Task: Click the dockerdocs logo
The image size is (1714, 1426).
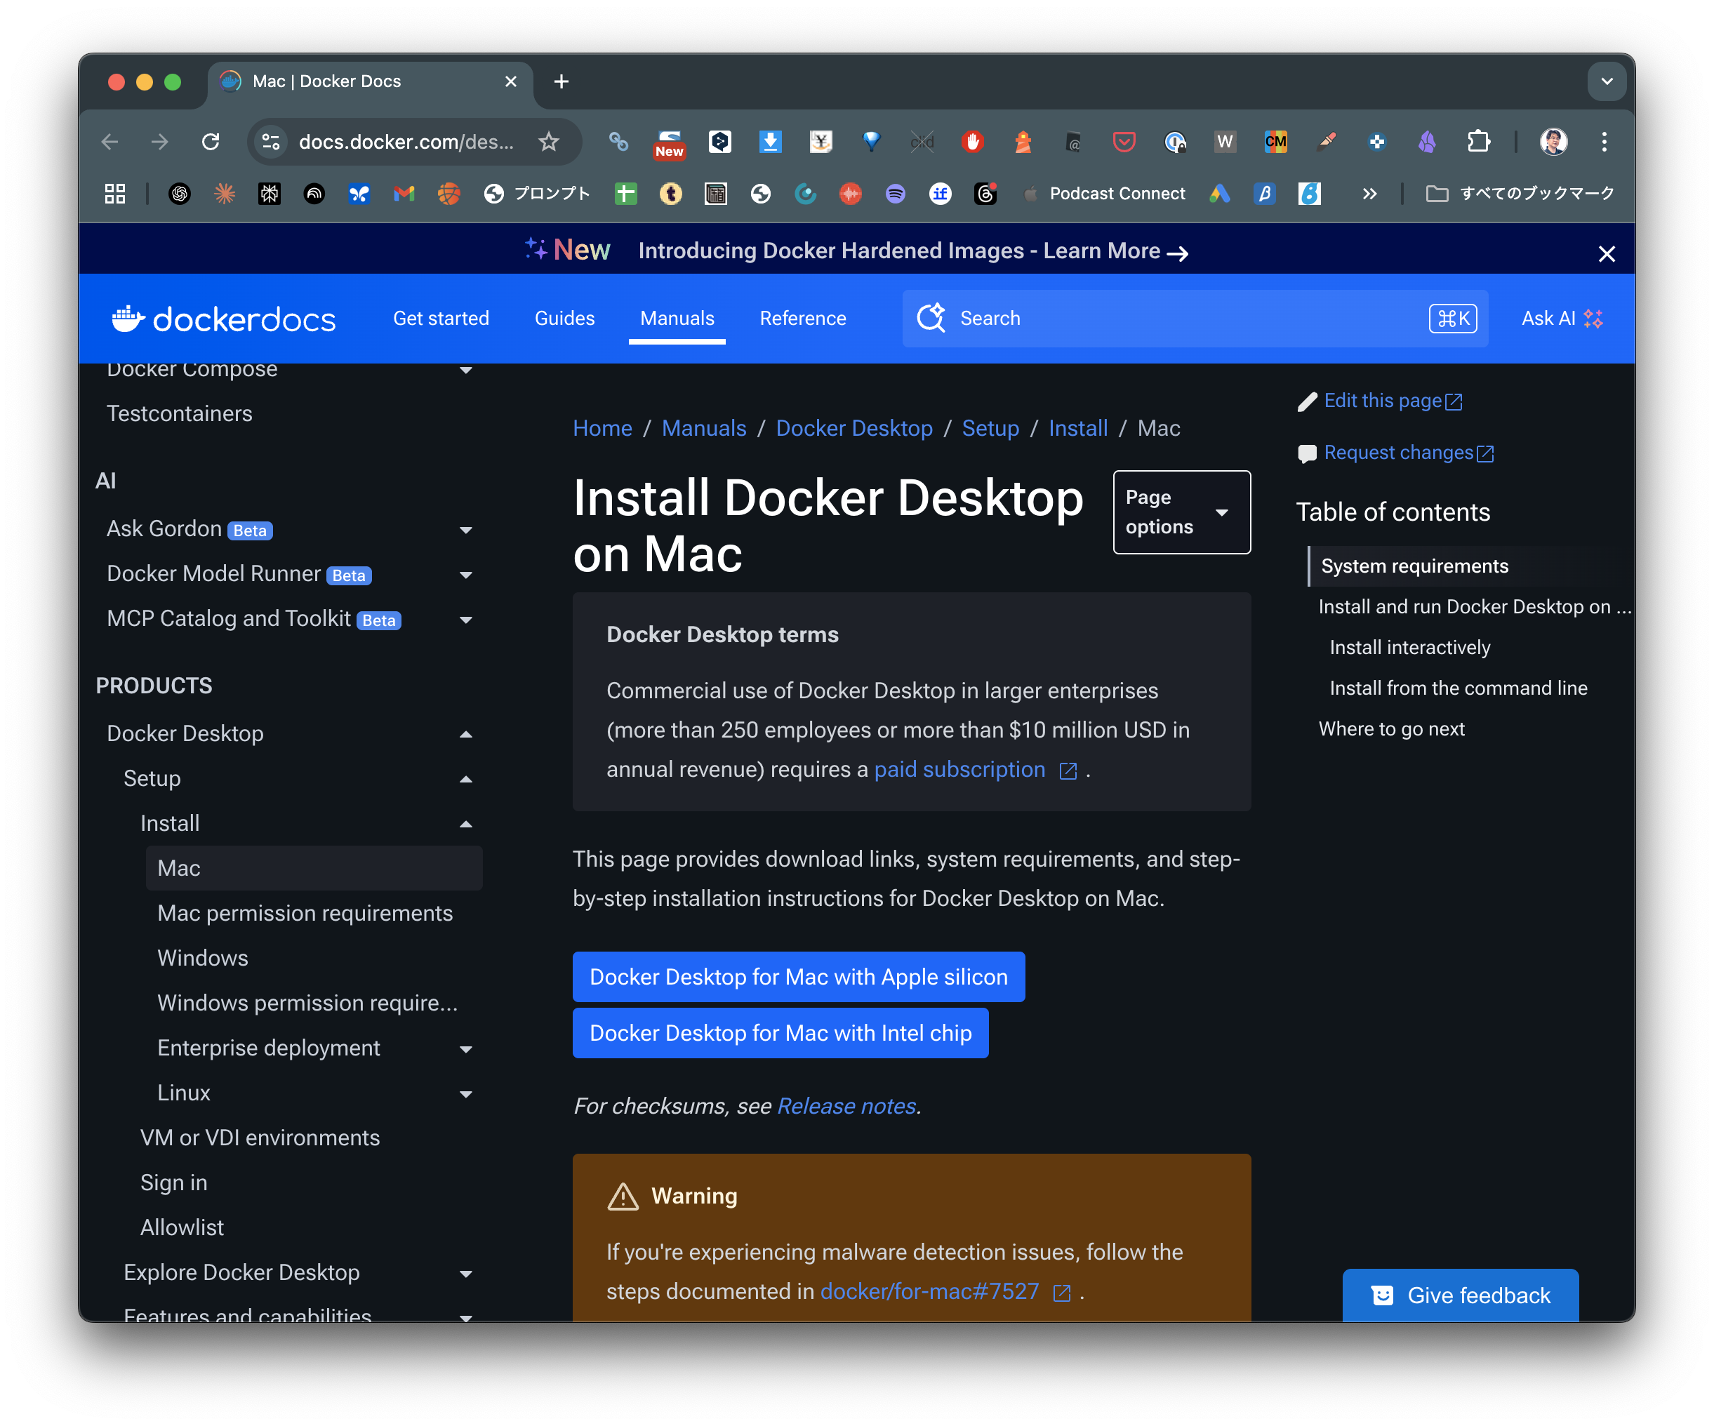Action: point(224,319)
